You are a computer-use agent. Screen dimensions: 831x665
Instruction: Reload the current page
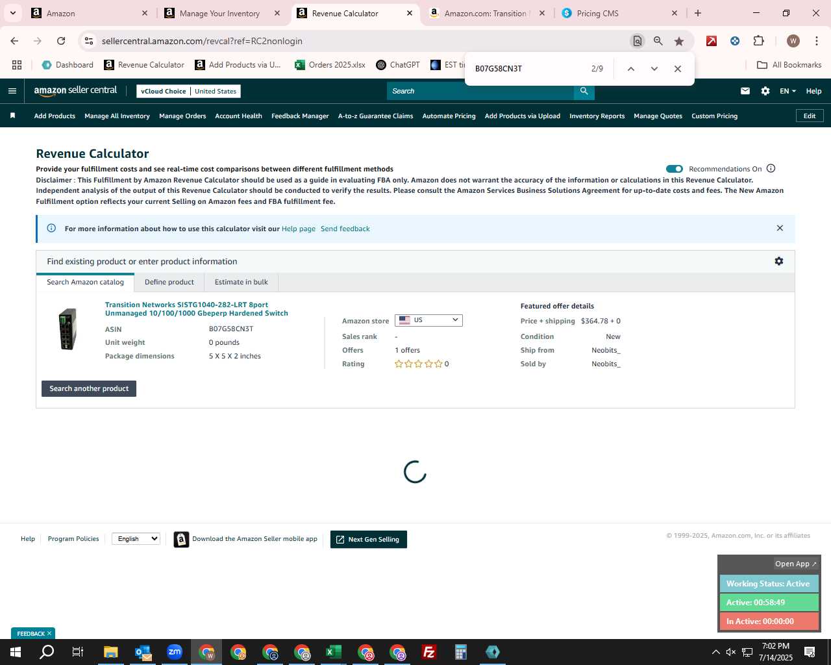tap(61, 41)
